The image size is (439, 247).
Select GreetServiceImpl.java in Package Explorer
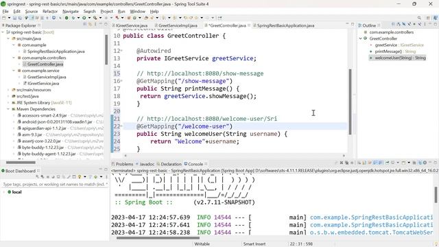tap(47, 77)
